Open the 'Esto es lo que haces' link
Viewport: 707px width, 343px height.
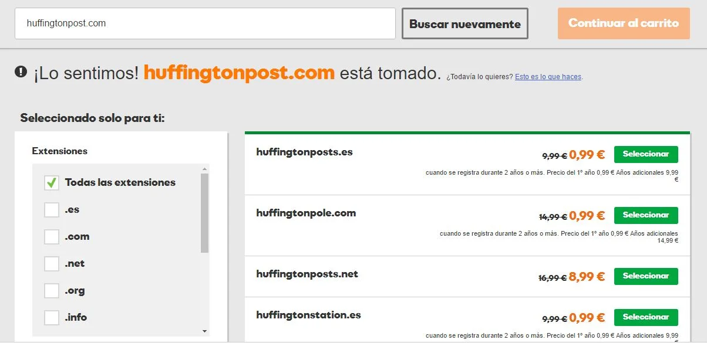(548, 77)
